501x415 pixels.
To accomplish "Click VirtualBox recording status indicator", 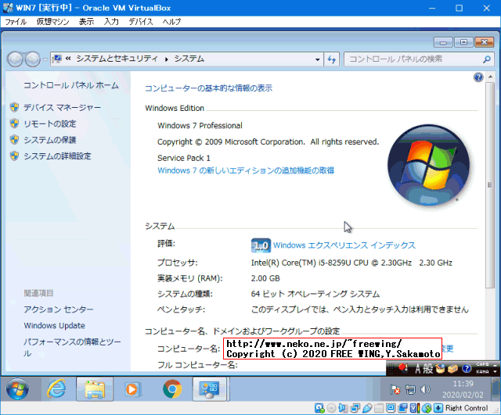I will pos(403,408).
